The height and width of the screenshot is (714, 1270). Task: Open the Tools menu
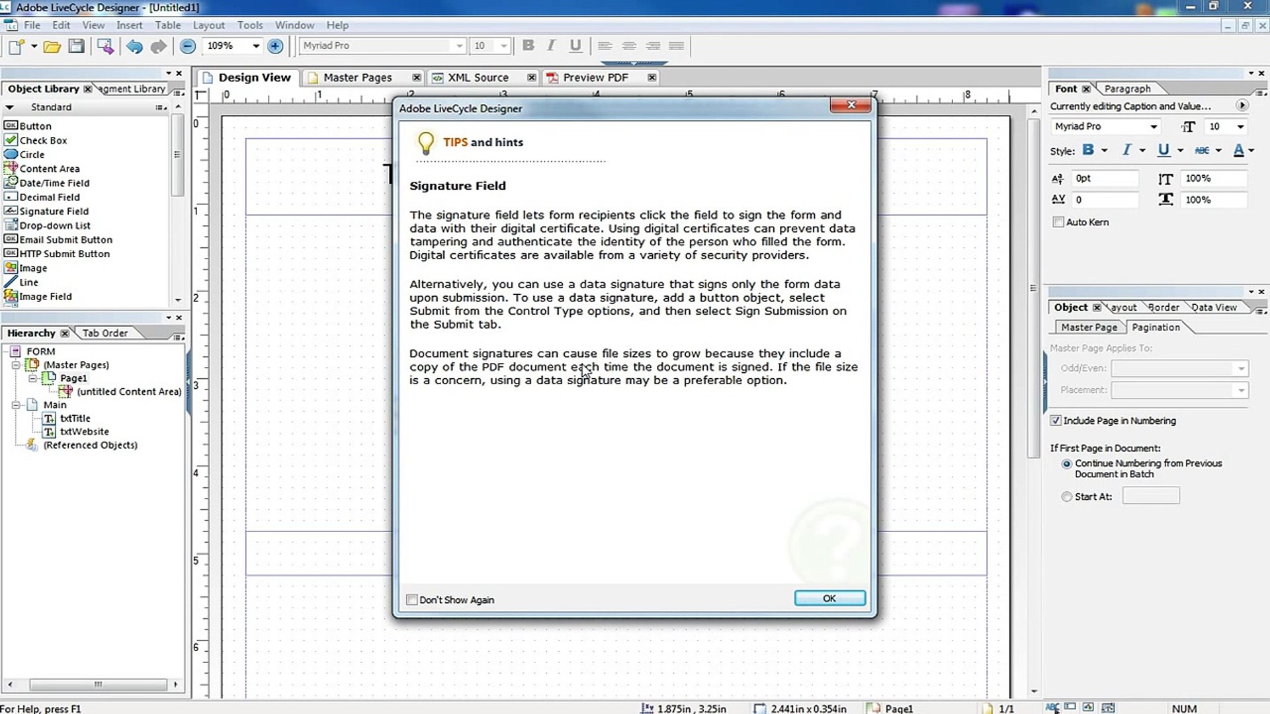tap(250, 25)
